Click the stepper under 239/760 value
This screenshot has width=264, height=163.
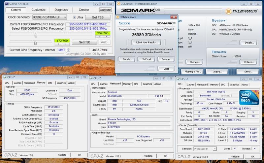[103, 37]
